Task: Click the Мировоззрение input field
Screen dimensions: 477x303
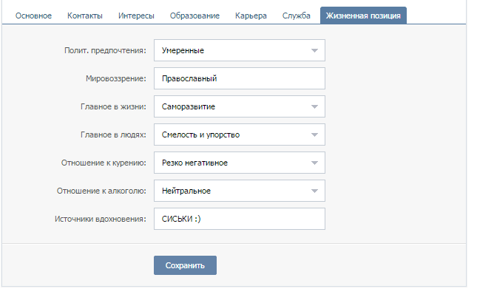Action: [x=240, y=78]
